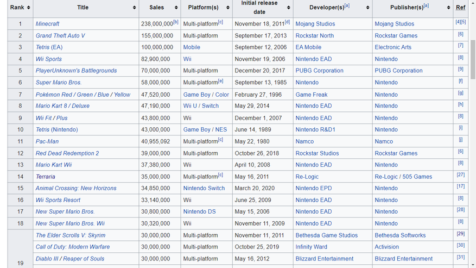Go to the Rockstar North developer page
Image resolution: width=476 pixels, height=268 pixels.
coord(314,36)
